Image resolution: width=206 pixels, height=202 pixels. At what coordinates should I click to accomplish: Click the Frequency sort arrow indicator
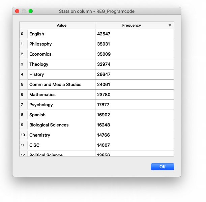tap(170, 25)
